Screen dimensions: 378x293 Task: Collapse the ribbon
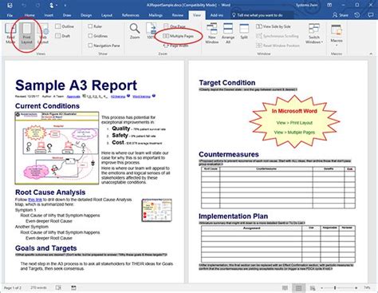click(371, 53)
